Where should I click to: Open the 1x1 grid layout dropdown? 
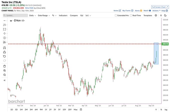(88, 15)
